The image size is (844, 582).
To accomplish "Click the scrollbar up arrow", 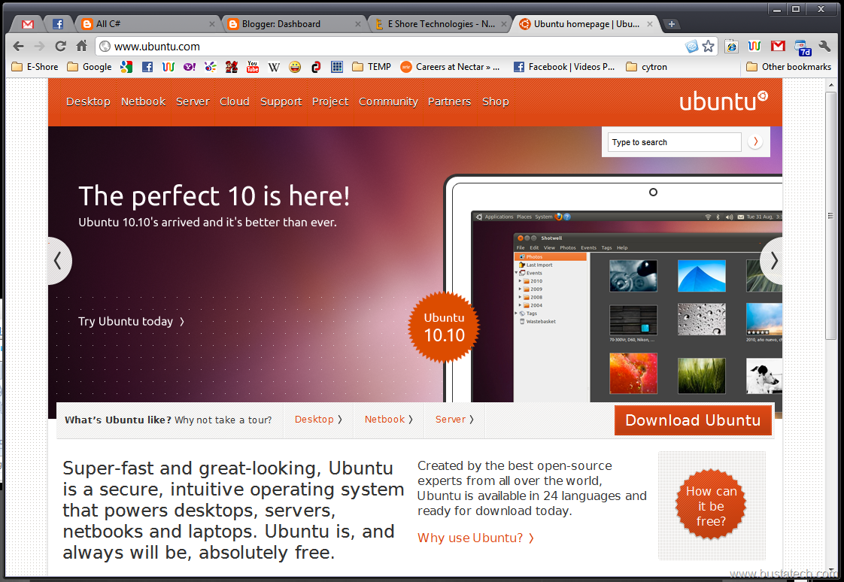I will (831, 85).
